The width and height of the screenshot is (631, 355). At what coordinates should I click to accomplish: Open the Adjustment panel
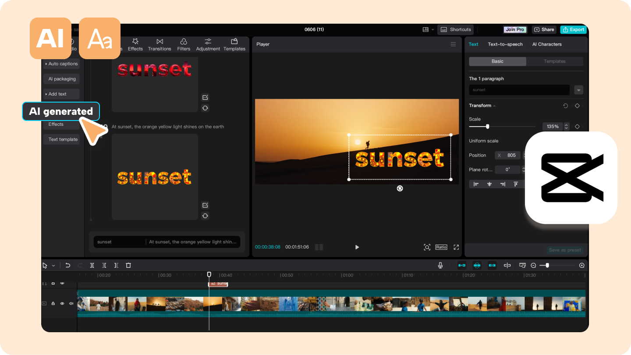[208, 44]
